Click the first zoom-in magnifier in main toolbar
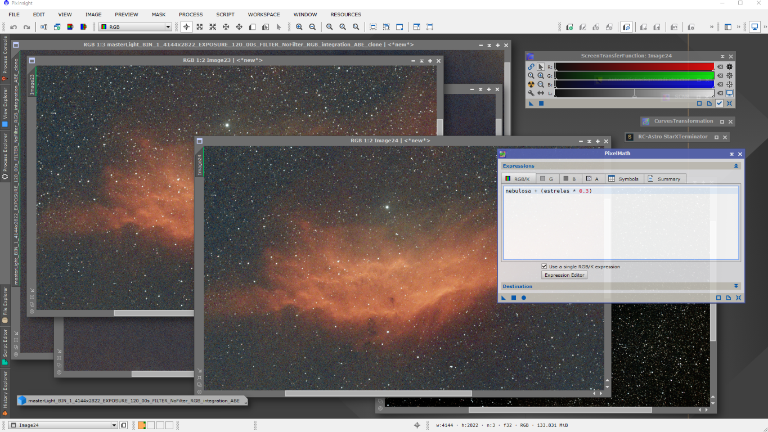The width and height of the screenshot is (768, 432). 299,27
